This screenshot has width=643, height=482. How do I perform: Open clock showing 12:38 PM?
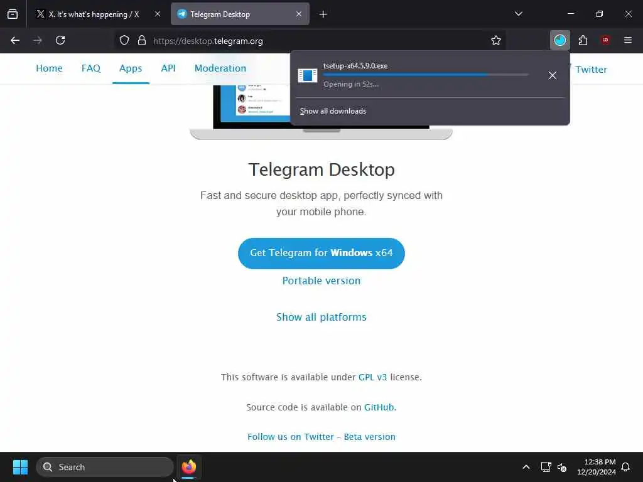tap(597, 467)
